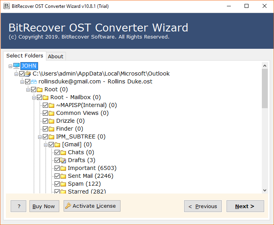The width and height of the screenshot is (274, 225).
Task: Uncheck the Common Views checkbox
Action: (x=45, y=113)
